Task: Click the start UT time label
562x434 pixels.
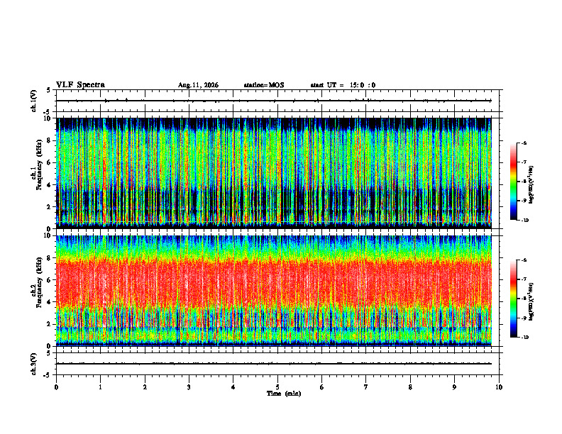Action: point(343,85)
